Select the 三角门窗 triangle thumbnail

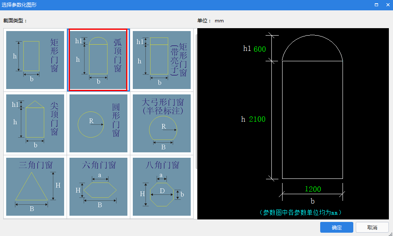pos(35,187)
